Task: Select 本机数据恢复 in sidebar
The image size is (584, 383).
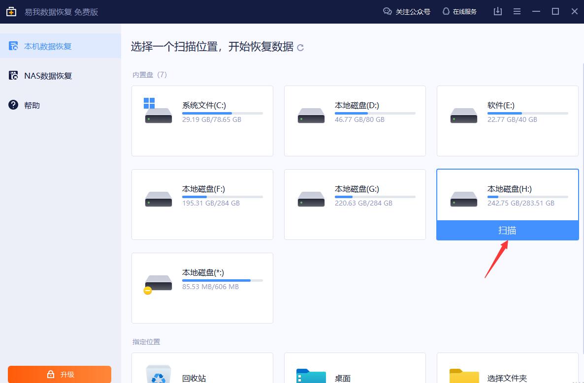Action: tap(48, 46)
